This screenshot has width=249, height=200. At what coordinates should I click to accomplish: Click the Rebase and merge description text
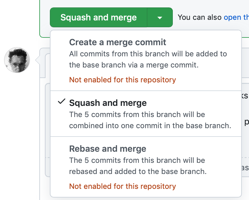pos(138,166)
